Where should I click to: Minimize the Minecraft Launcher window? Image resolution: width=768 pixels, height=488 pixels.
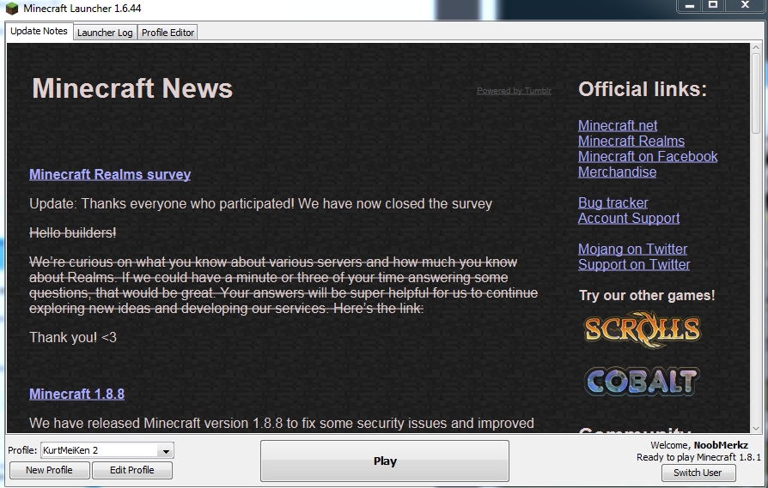click(690, 5)
